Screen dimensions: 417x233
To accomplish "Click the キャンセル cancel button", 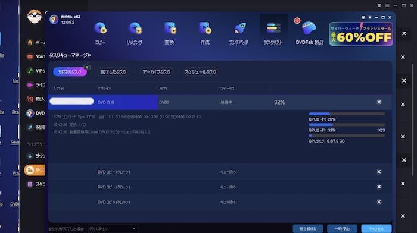I will (376, 228).
